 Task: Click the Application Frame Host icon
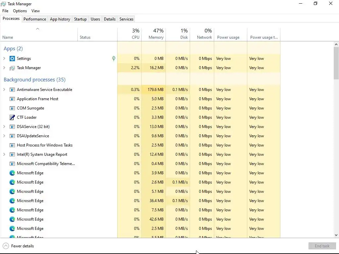(x=12, y=99)
